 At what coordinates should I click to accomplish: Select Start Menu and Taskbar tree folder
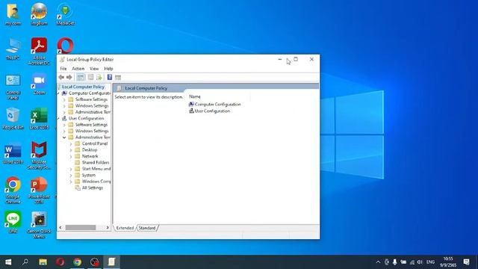(96, 169)
